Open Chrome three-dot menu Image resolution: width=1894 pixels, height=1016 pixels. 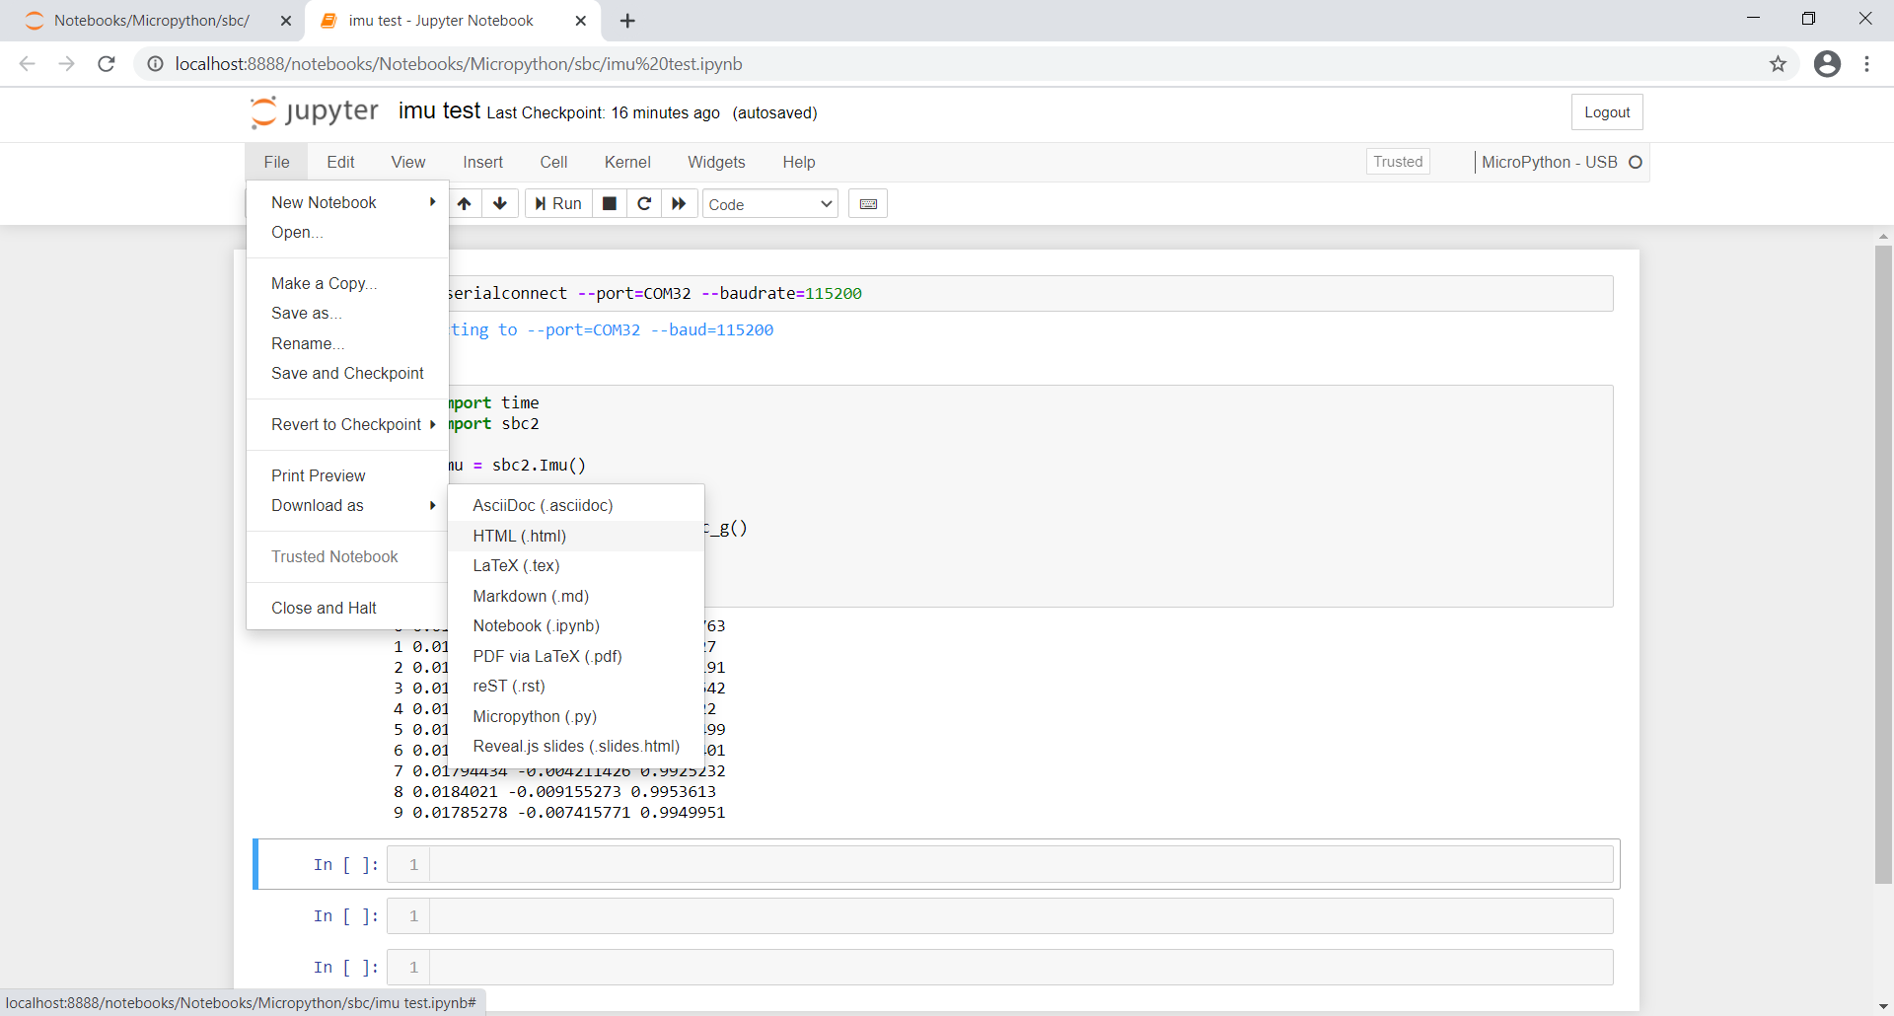tap(1866, 64)
